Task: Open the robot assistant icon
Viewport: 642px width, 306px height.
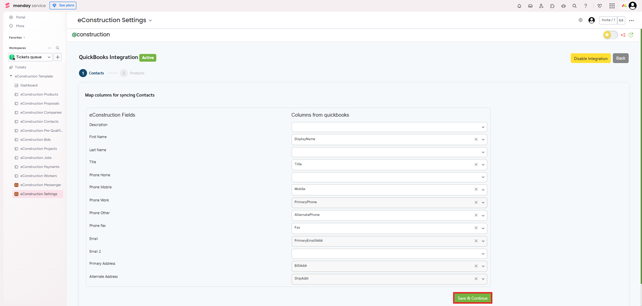Action: 563,6
